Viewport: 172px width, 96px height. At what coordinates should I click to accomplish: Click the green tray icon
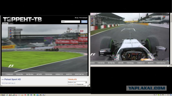tap(159, 95)
